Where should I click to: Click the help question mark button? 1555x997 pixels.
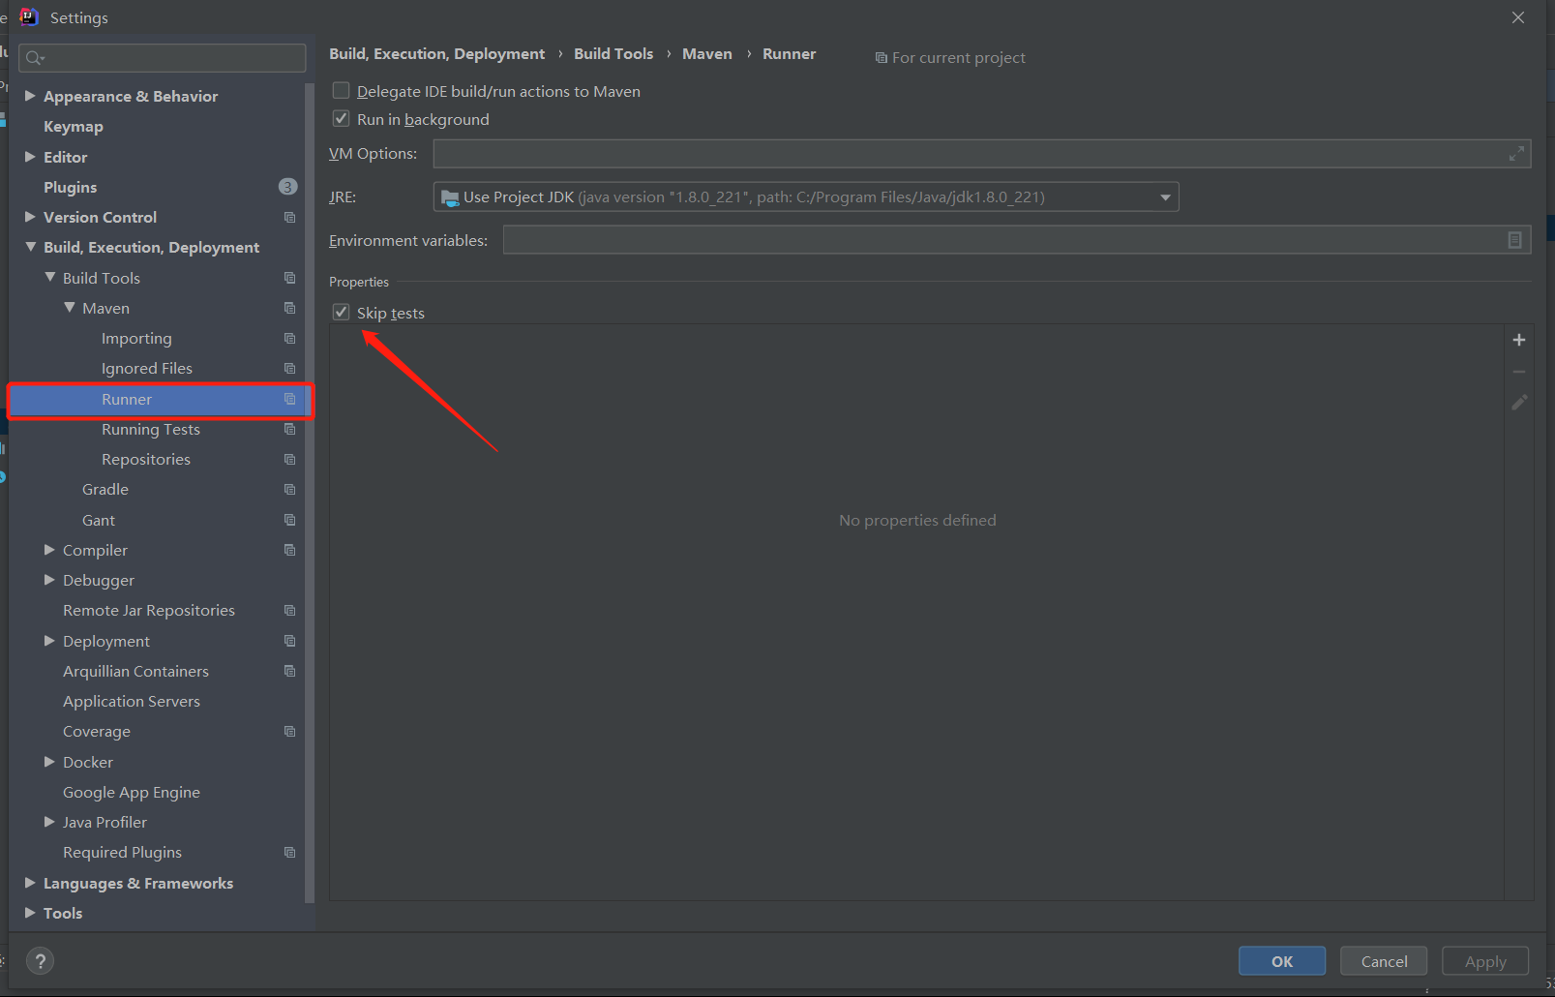click(40, 961)
